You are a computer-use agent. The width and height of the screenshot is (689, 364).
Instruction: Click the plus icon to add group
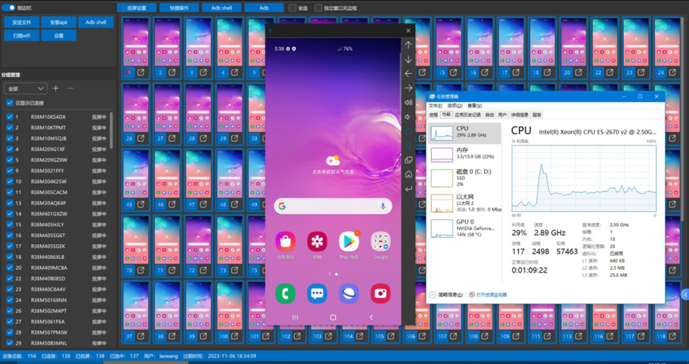pos(56,88)
